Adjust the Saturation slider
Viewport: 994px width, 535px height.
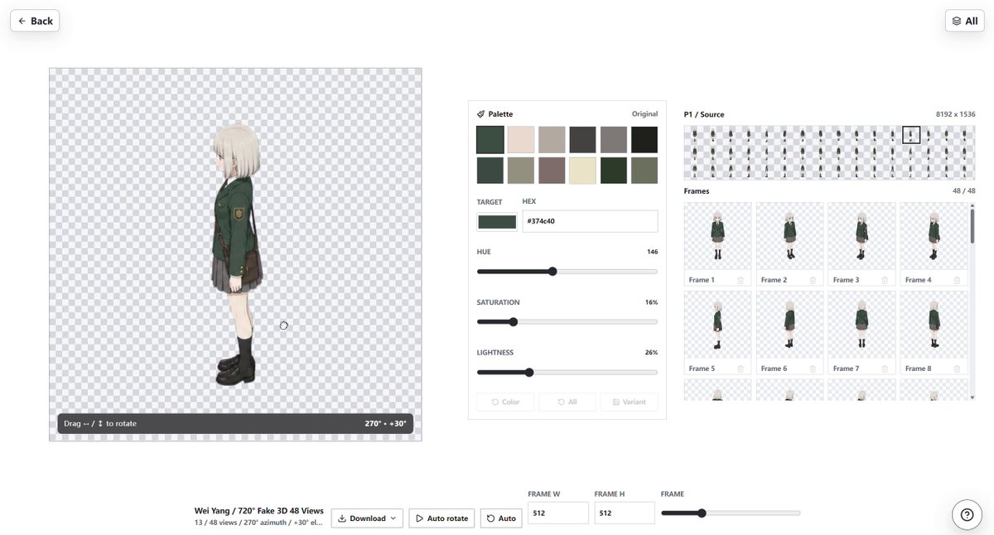567,322
